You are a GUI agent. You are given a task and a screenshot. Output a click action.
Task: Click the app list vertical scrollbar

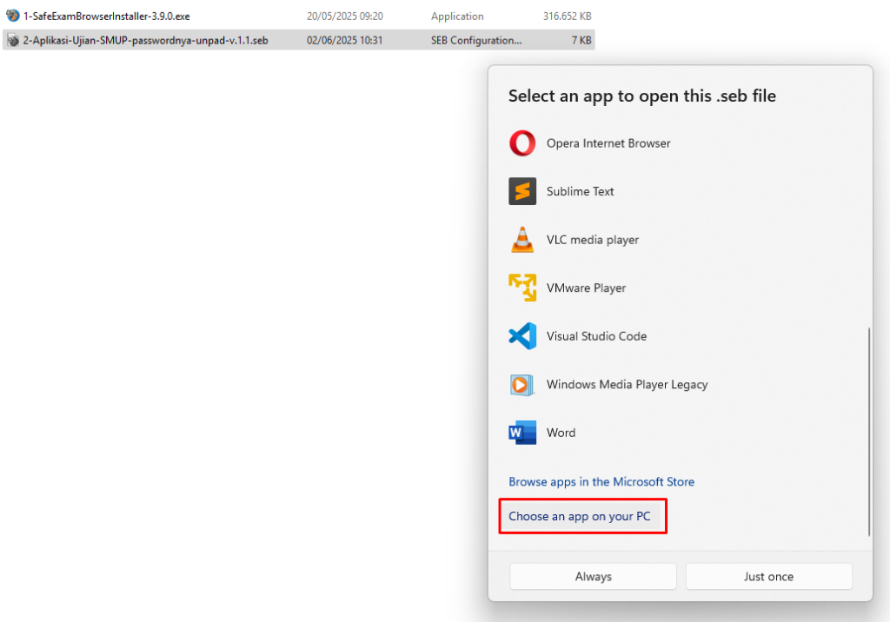tap(868, 431)
